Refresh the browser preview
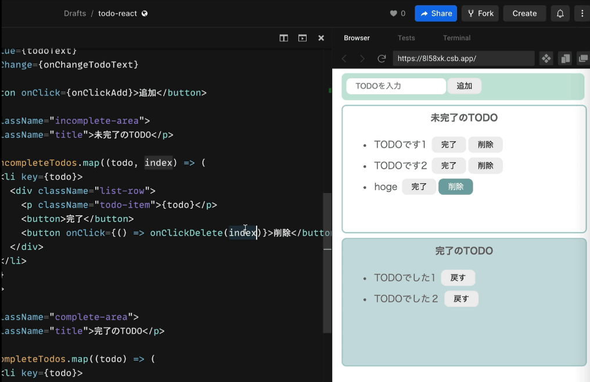Image resolution: width=590 pixels, height=382 pixels. (x=382, y=59)
